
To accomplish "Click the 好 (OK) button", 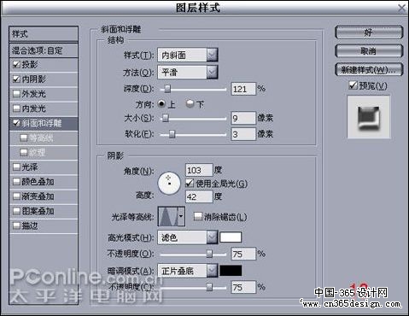I will pyautogui.click(x=369, y=32).
